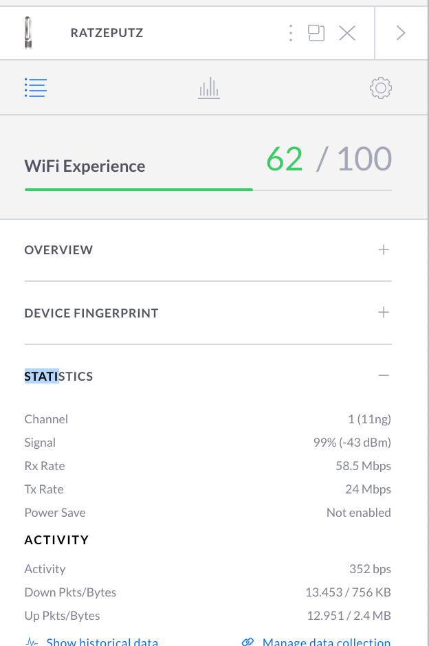Expand Device Fingerprint using its plus icon

384,313
